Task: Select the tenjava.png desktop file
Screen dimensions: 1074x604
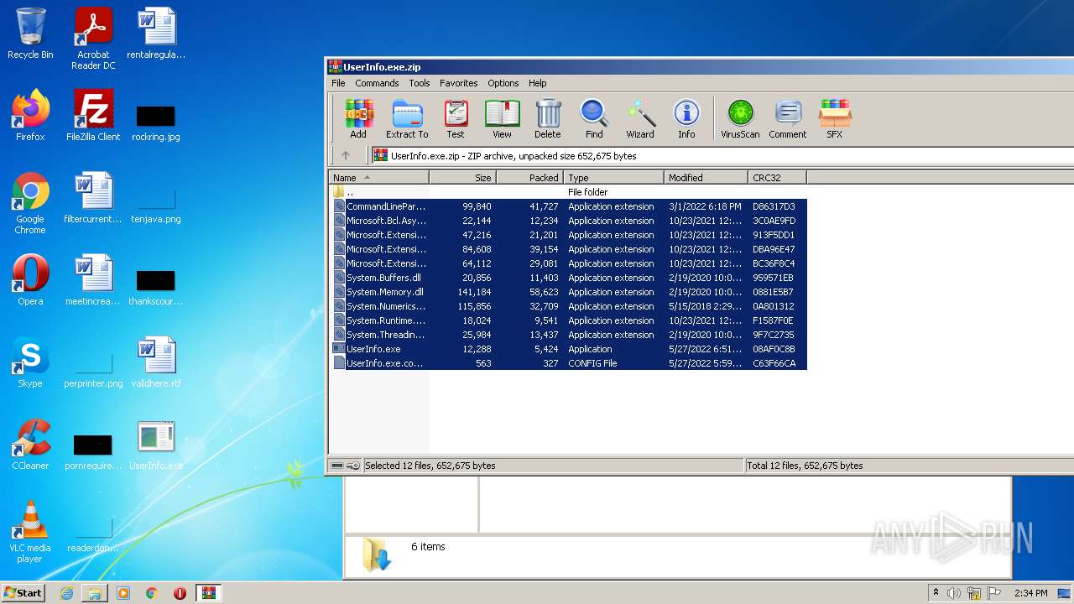Action: pos(156,204)
